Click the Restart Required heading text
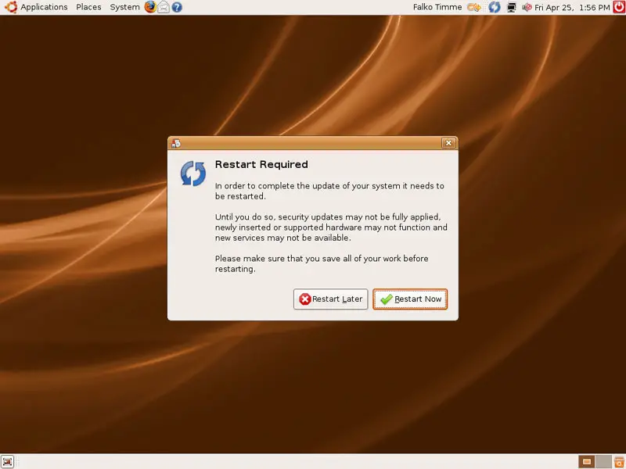 click(261, 164)
